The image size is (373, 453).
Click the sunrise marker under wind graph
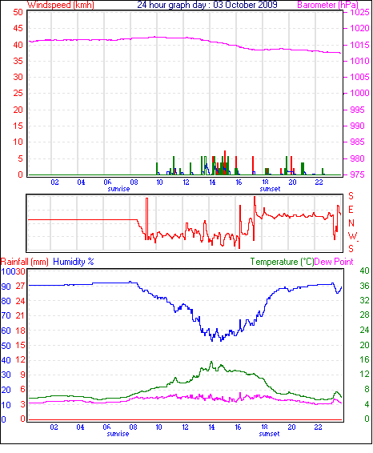(118, 189)
